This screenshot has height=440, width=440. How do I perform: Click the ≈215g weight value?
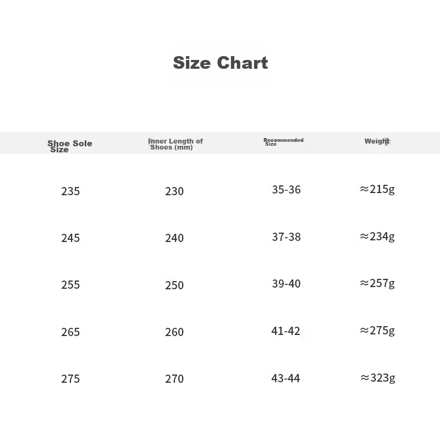[377, 190]
